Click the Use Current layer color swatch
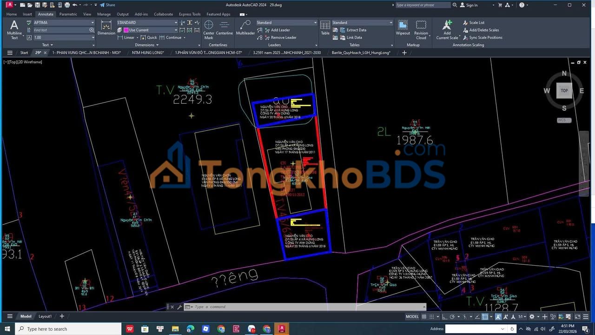595x335 pixels. pyautogui.click(x=126, y=30)
